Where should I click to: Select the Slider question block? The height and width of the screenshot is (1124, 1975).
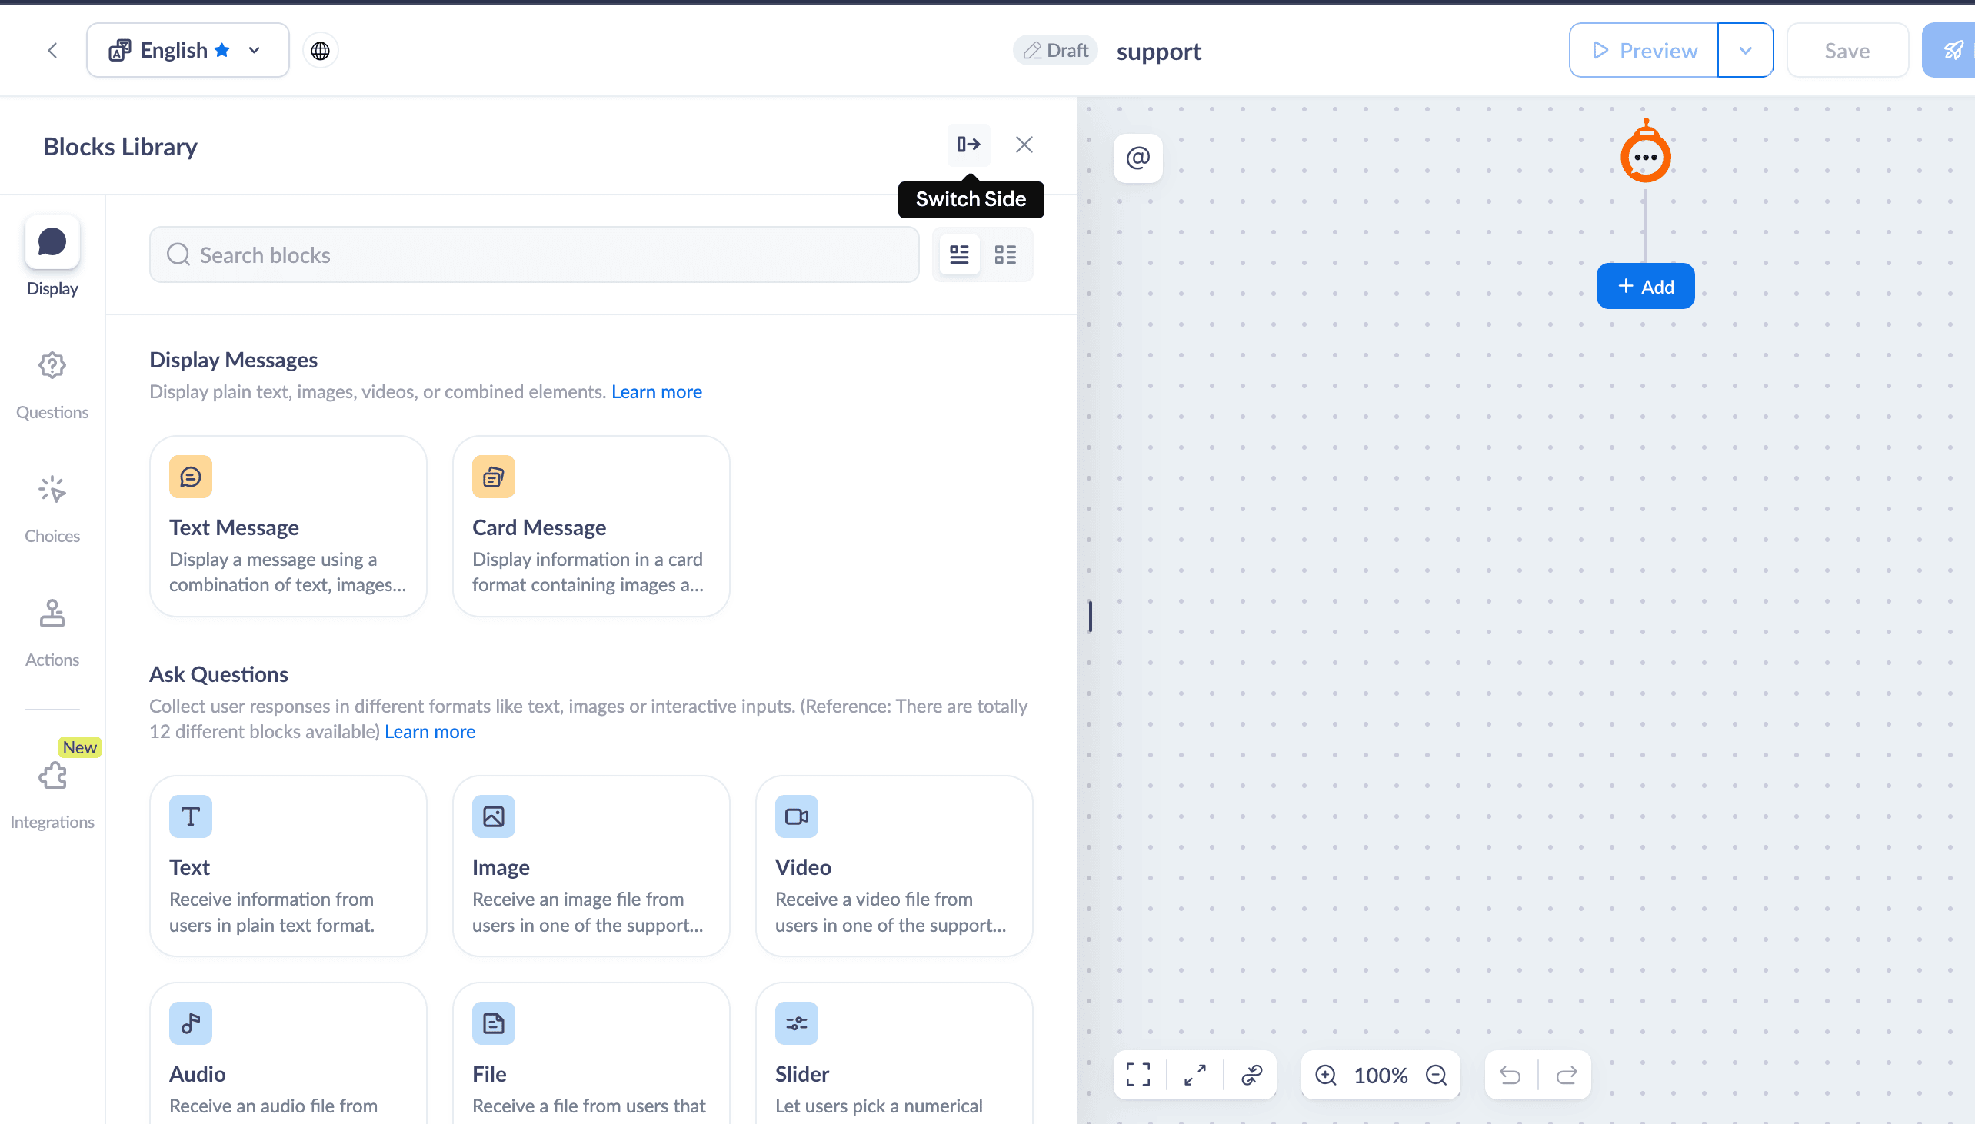pos(894,1054)
